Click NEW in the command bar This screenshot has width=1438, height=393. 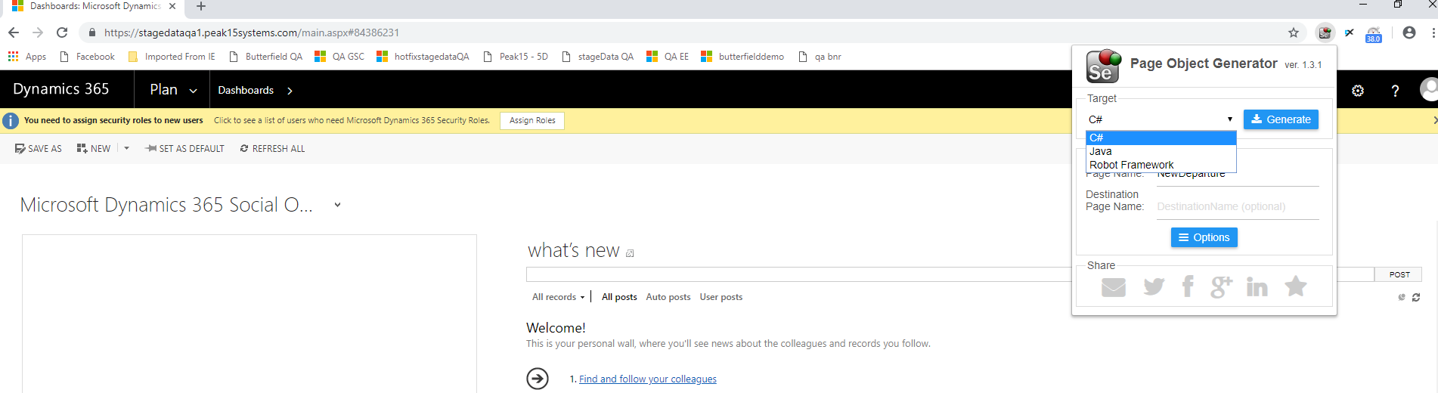94,149
